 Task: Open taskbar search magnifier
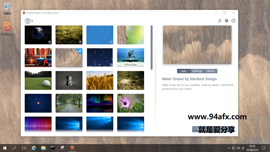(14, 148)
